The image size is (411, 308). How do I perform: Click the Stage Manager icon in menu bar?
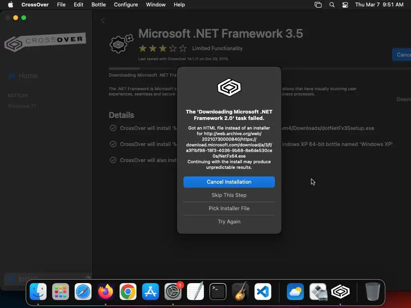tap(318, 5)
